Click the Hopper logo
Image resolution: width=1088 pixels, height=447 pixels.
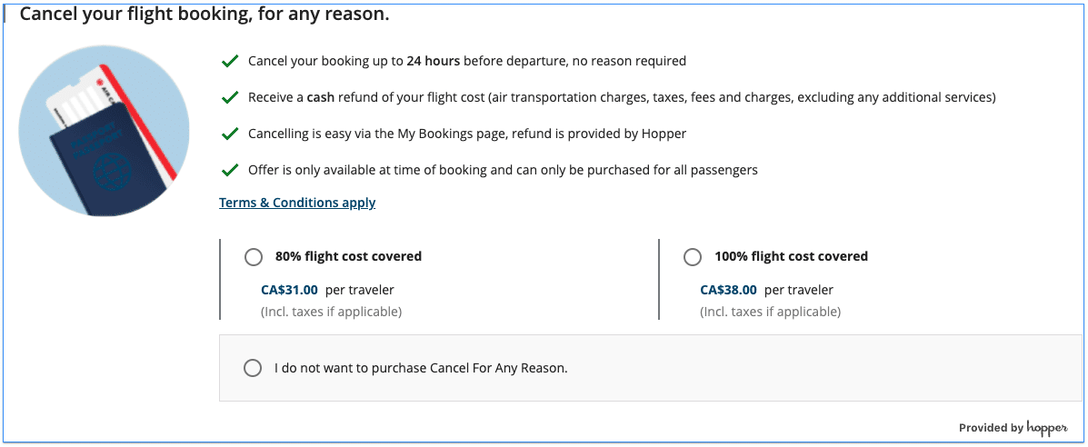[1047, 427]
